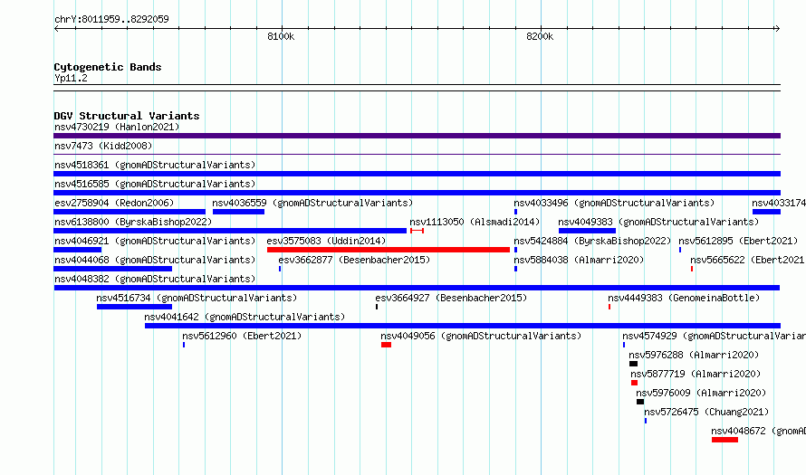The image size is (806, 475).
Task: Click the black bar under nsv5976009
Action: tap(640, 402)
